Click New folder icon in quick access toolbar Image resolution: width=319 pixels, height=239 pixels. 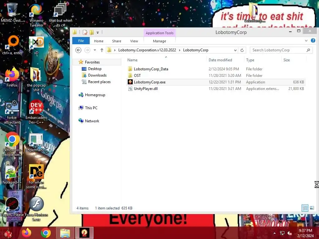(92, 32)
